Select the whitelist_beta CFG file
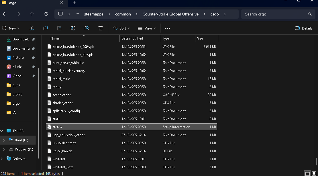318x176 pixels. (x=131, y=167)
